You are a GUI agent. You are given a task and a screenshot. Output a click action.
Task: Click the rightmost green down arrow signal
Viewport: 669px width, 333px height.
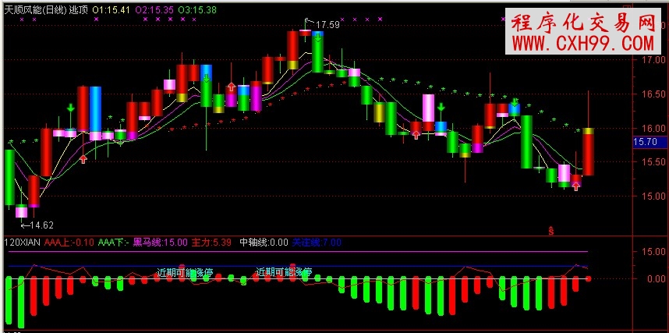point(515,102)
